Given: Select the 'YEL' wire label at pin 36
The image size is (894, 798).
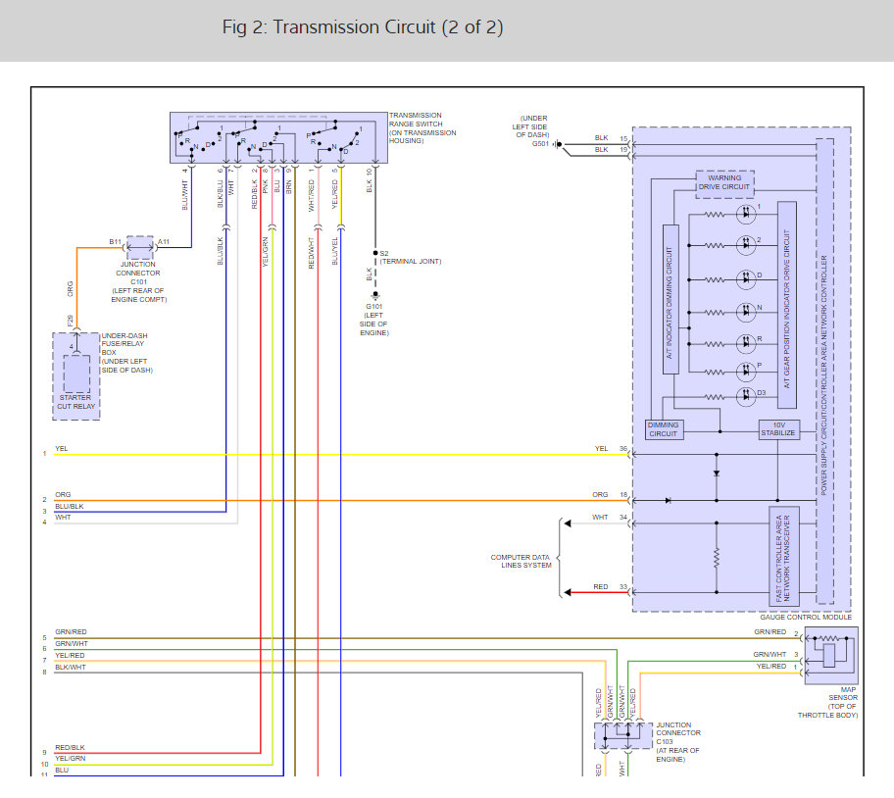Looking at the screenshot, I should point(602,449).
